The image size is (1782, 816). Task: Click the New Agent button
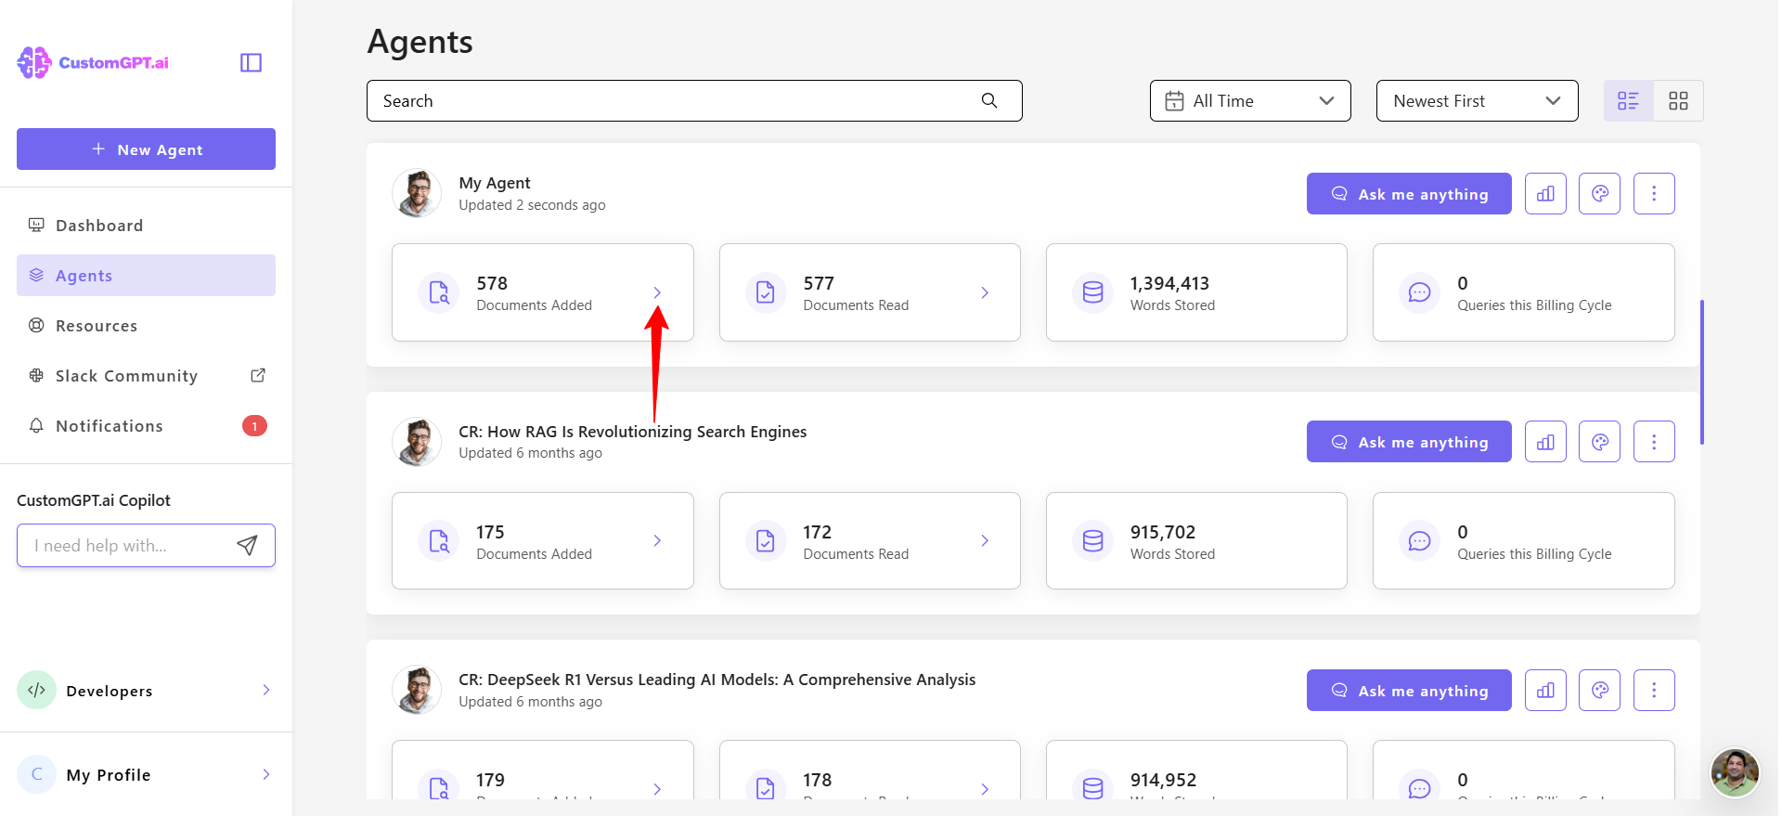coord(146,149)
